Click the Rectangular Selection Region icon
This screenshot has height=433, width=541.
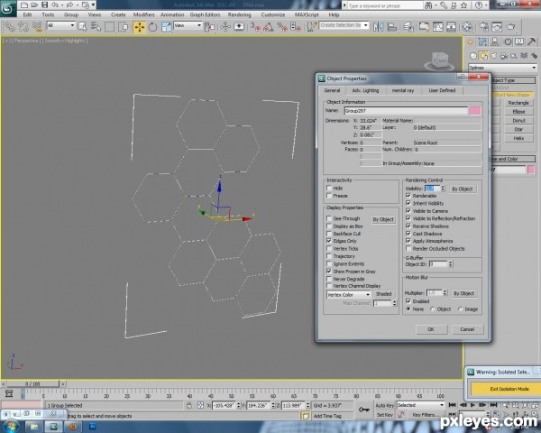click(109, 26)
